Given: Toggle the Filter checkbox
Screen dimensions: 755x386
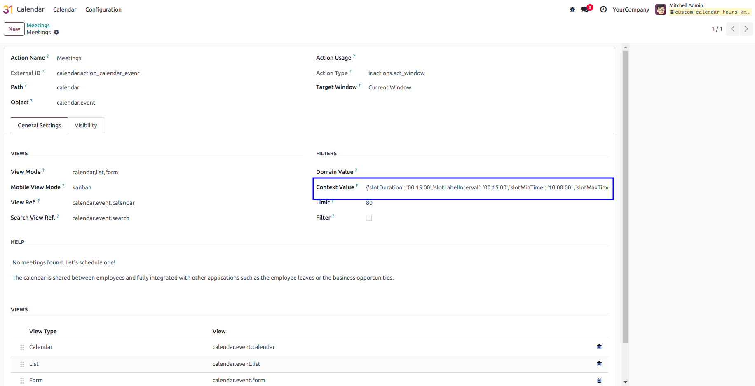Looking at the screenshot, I should pos(369,218).
